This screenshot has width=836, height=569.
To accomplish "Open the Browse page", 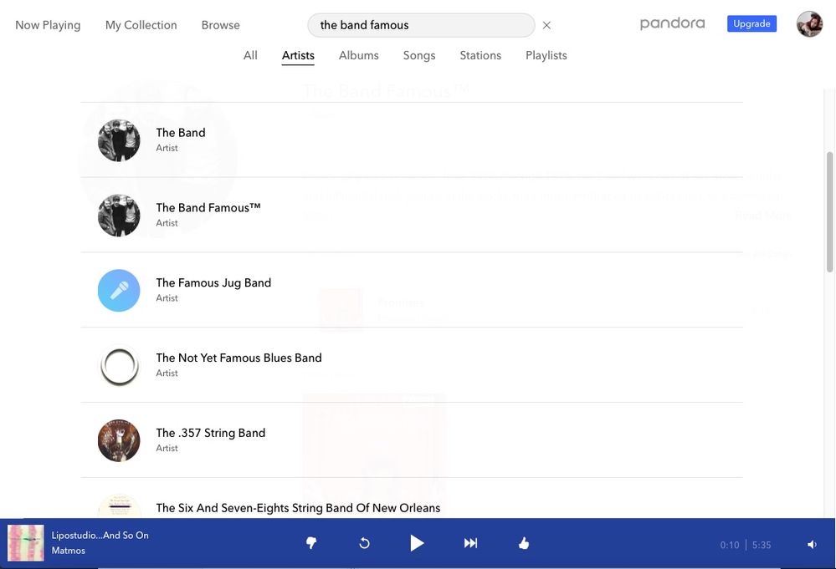I will (x=220, y=25).
